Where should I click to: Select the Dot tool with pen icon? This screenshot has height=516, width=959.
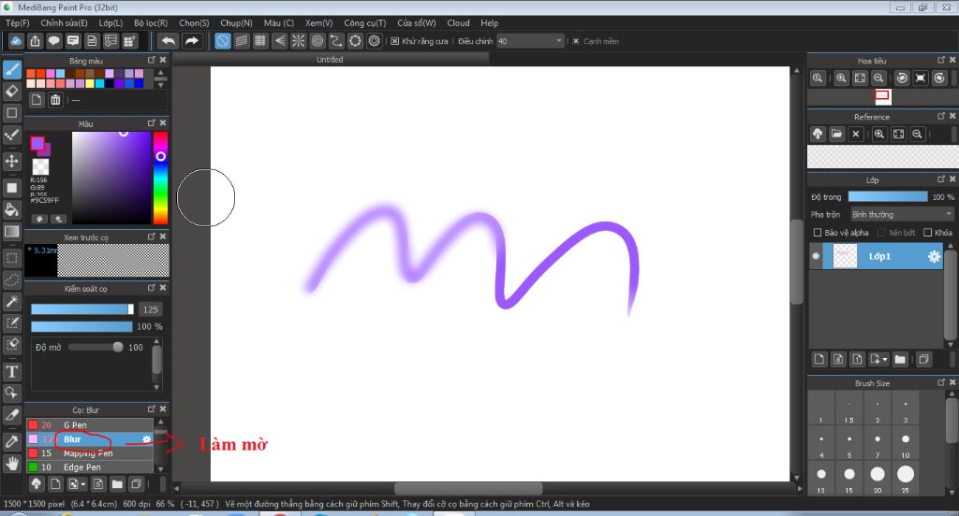tap(11, 135)
